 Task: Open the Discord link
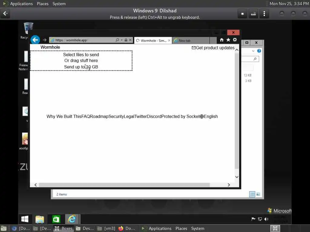point(154,116)
